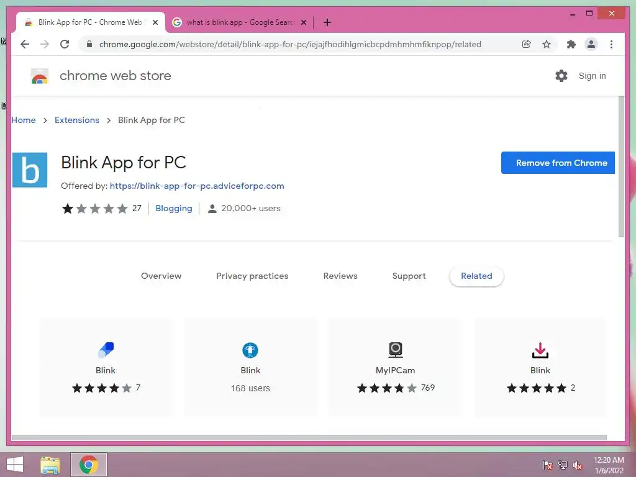Click the Blink download-arrow icon

pyautogui.click(x=540, y=350)
